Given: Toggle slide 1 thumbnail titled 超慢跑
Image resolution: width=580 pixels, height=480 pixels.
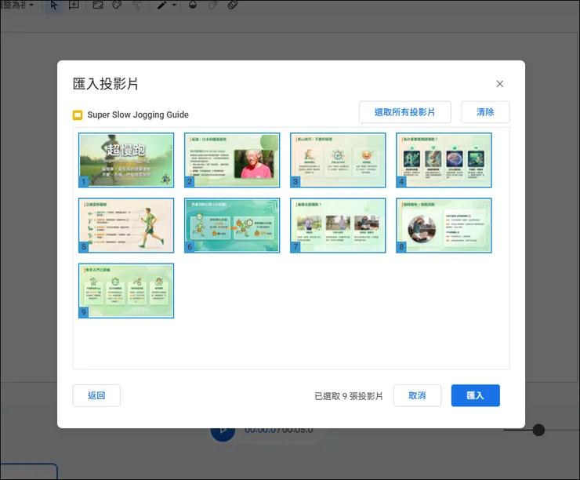Looking at the screenshot, I should point(126,160).
